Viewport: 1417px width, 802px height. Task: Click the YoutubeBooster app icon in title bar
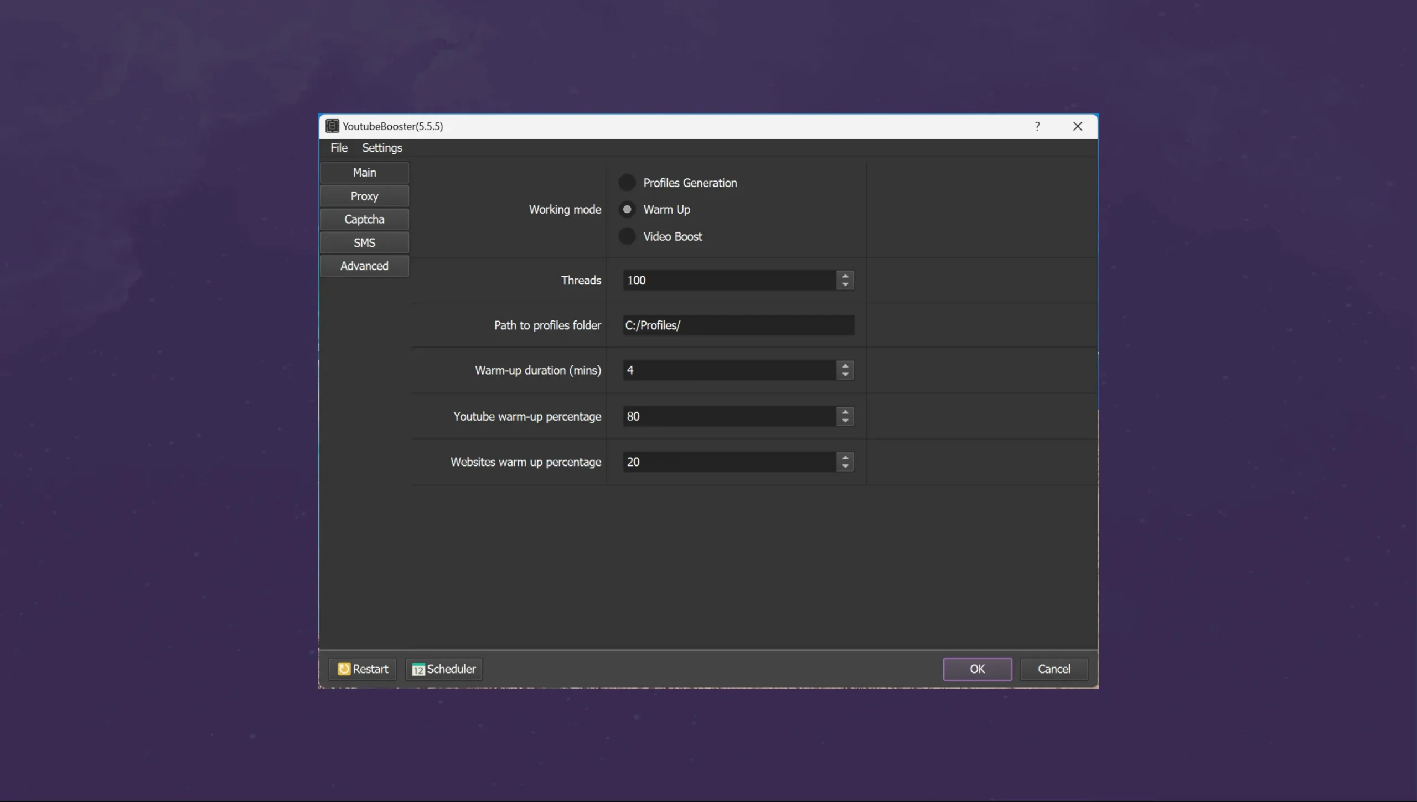[x=332, y=126]
